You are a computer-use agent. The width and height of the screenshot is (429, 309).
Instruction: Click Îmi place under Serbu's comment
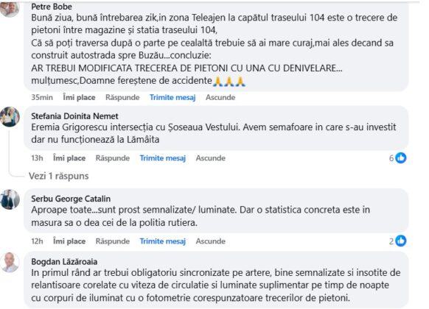tap(69, 241)
